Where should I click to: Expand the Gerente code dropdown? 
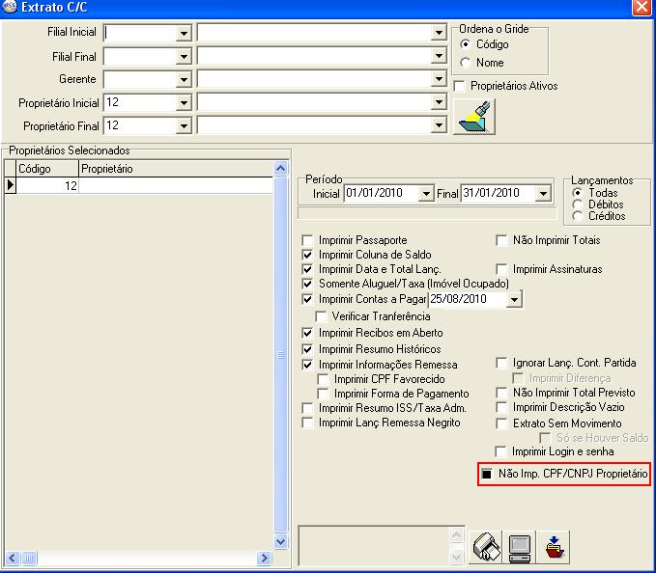[184, 79]
